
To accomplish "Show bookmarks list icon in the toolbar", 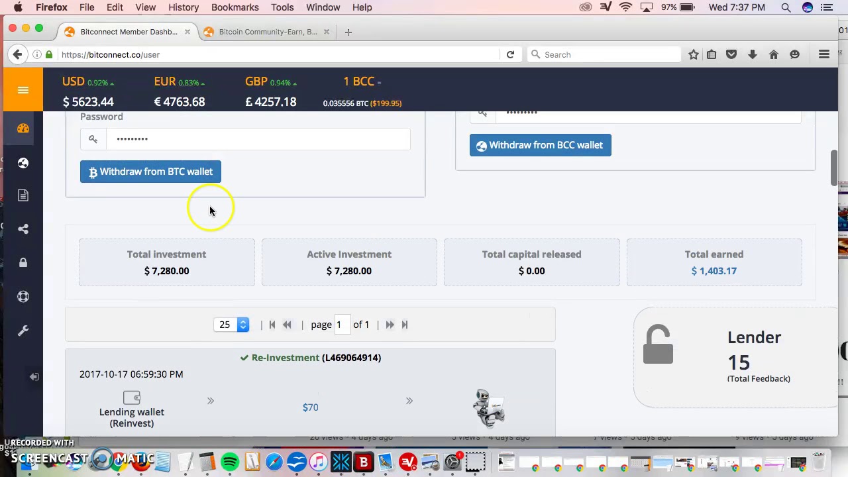I will coord(712,54).
